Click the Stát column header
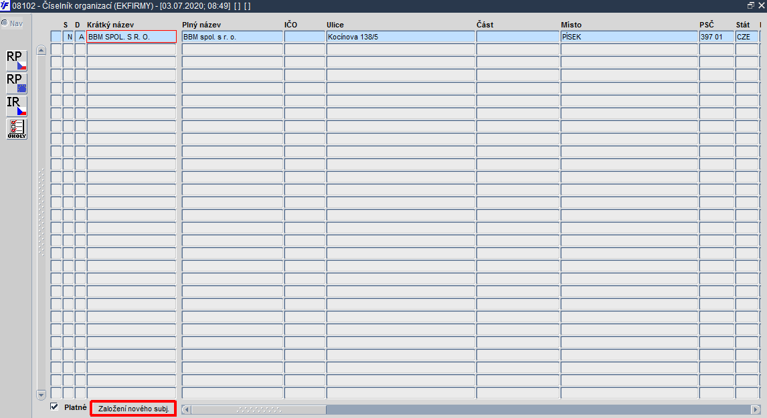This screenshot has width=767, height=418. (x=742, y=25)
